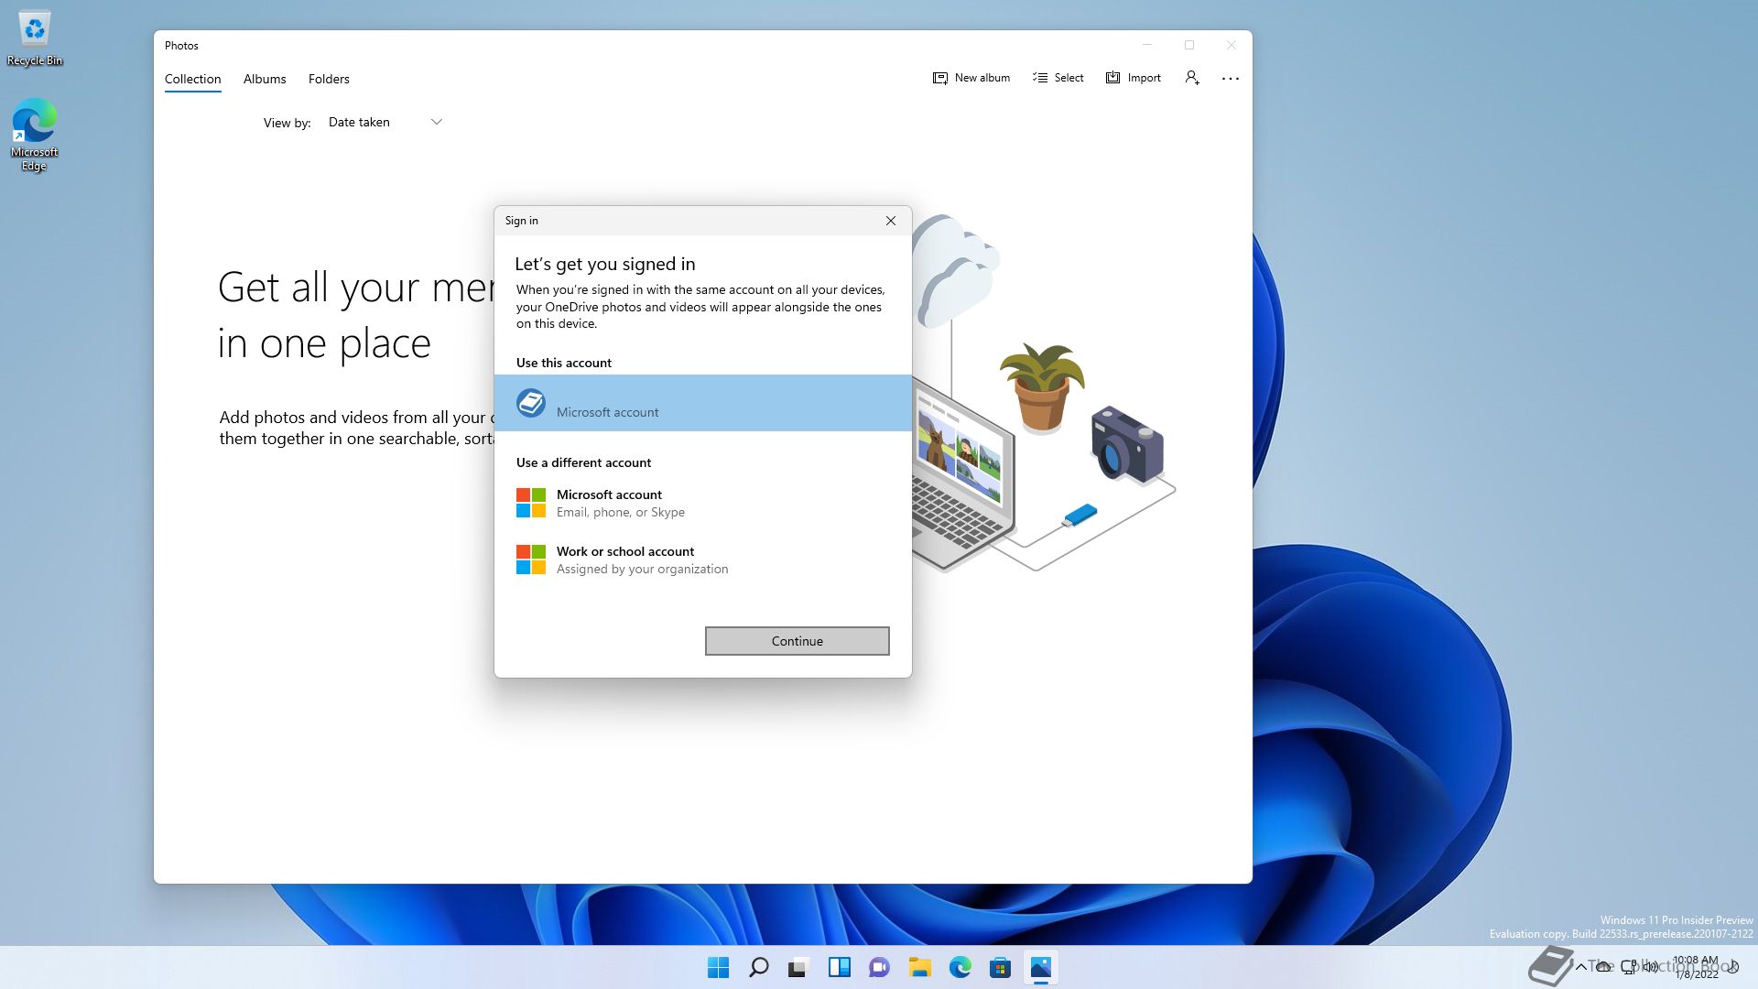The height and width of the screenshot is (989, 1758).
Task: Maximize the Photos window
Action: [1189, 45]
